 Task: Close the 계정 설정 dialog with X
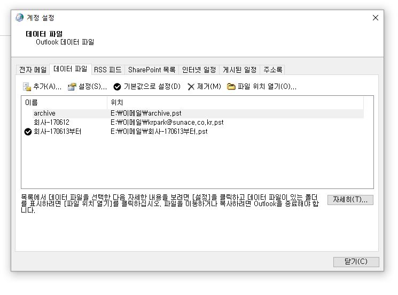376,18
